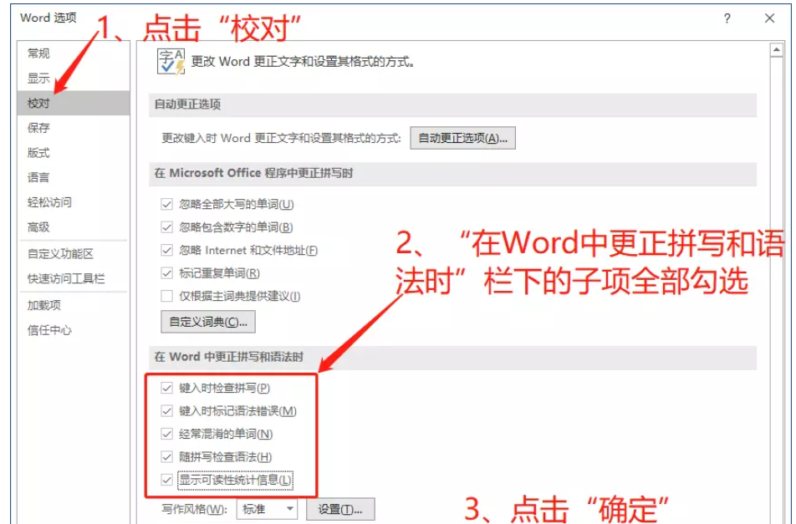Open the 版式 options category
Image resolution: width=796 pixels, height=524 pixels.
tap(38, 153)
